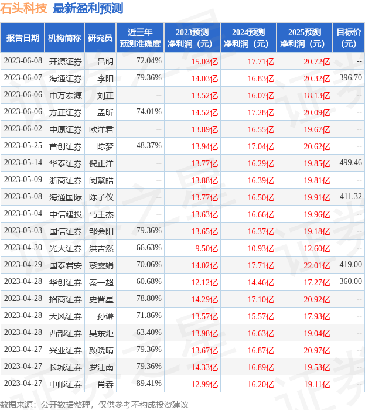Click researcher name 孙谦
This screenshot has height=410, width=365.
click(x=105, y=316)
